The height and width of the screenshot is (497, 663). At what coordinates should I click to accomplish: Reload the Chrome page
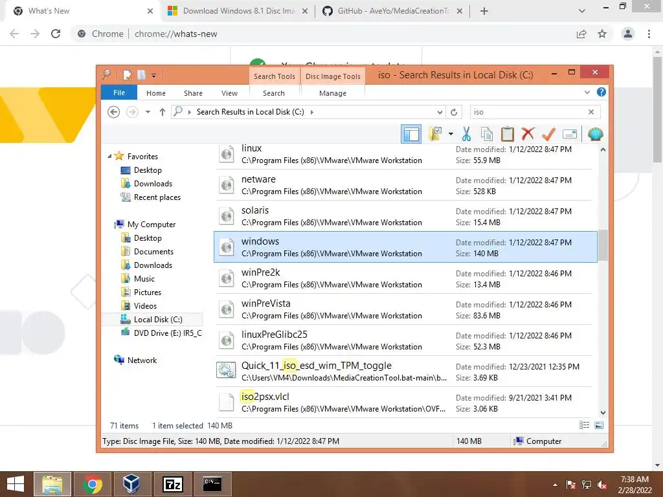pos(56,34)
